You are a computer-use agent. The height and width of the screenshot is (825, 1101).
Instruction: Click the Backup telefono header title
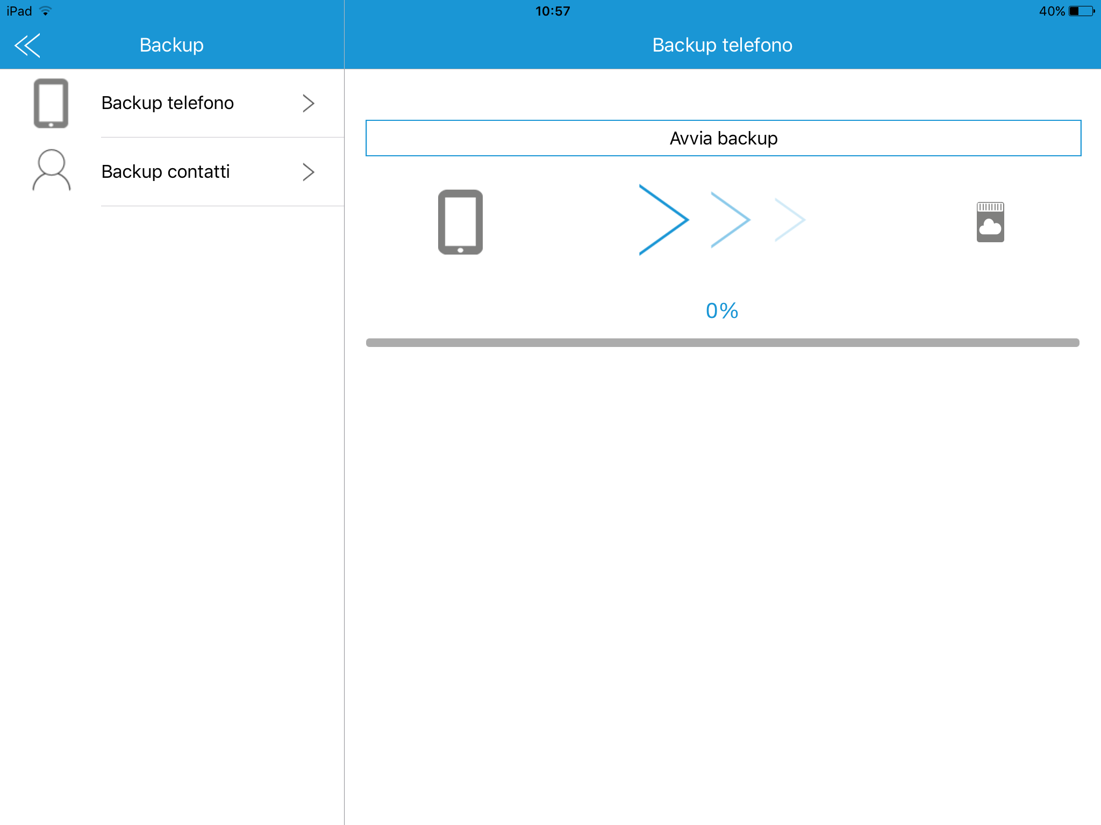tap(722, 45)
